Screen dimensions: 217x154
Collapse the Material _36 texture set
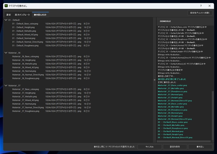[6, 53]
